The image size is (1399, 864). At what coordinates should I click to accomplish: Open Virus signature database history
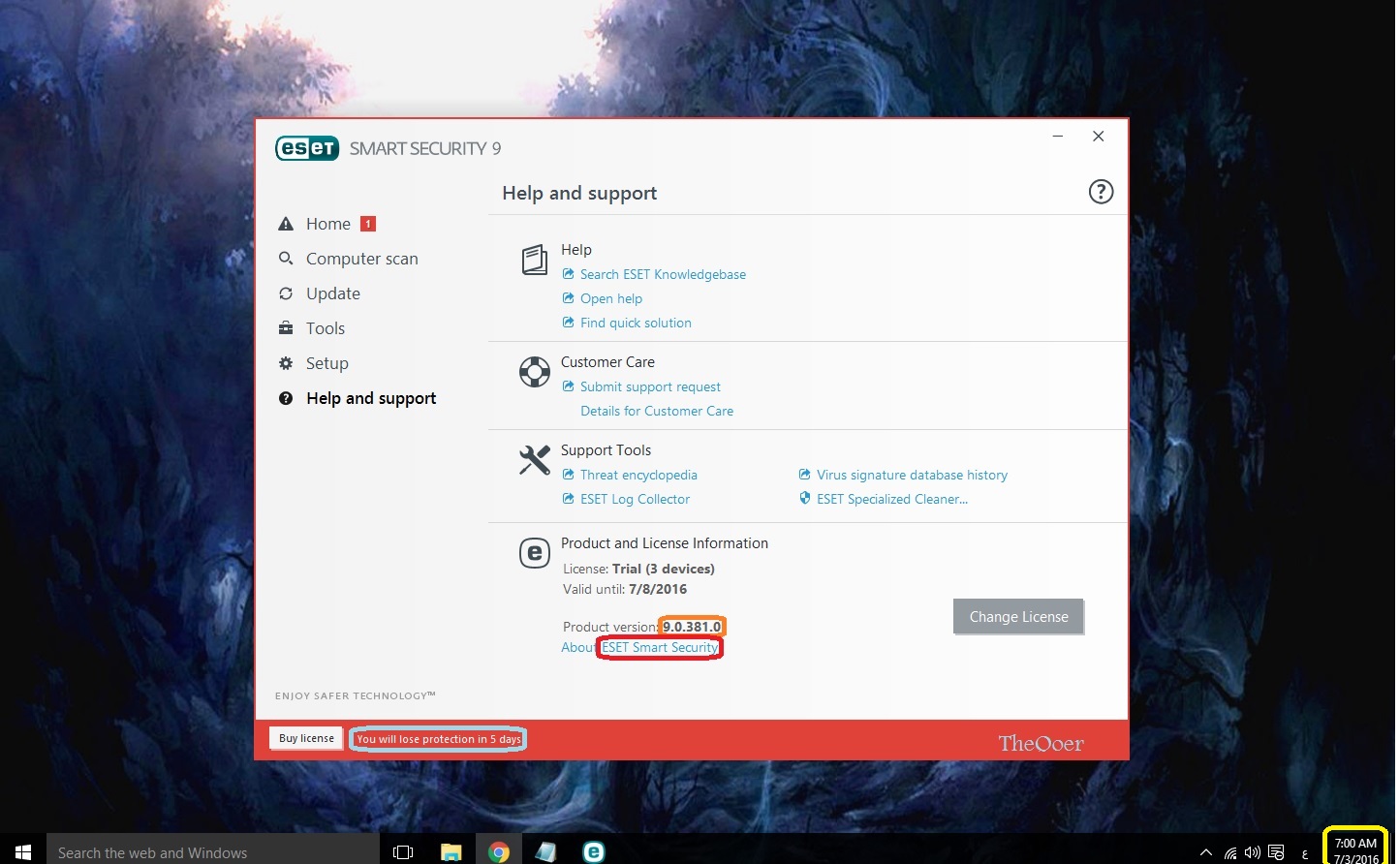912,475
